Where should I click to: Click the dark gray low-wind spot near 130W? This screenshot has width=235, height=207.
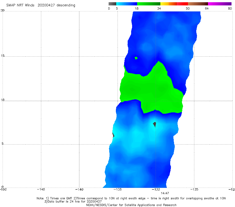pyautogui.click(x=155, y=124)
